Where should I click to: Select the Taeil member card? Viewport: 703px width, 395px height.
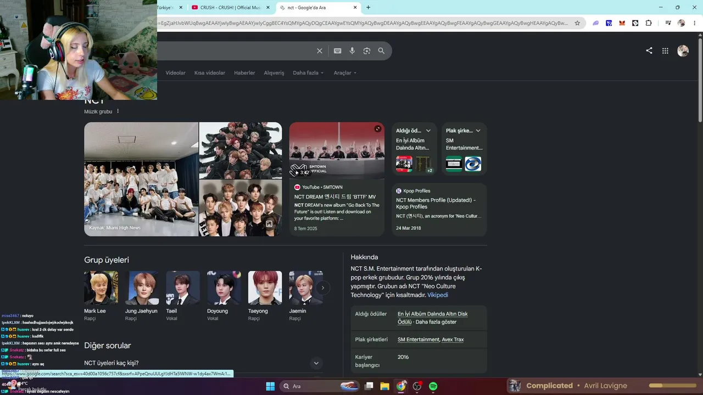click(x=183, y=295)
